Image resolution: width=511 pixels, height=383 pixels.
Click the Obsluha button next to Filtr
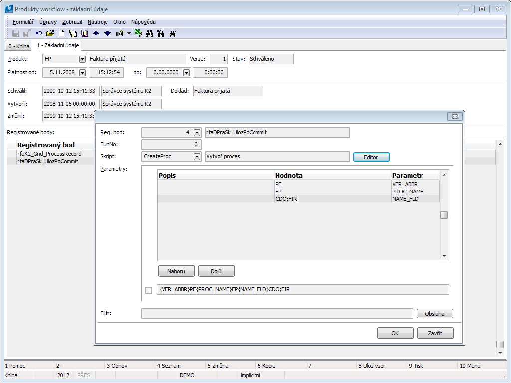(435, 314)
